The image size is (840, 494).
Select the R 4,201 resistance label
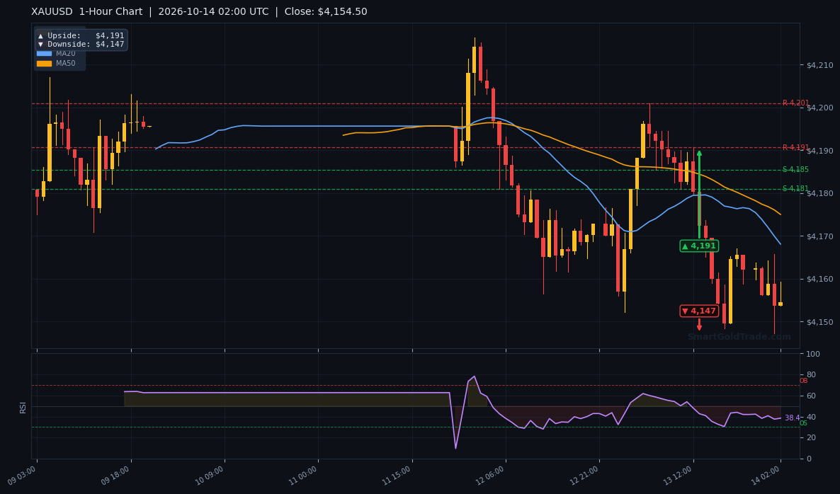[x=795, y=103]
